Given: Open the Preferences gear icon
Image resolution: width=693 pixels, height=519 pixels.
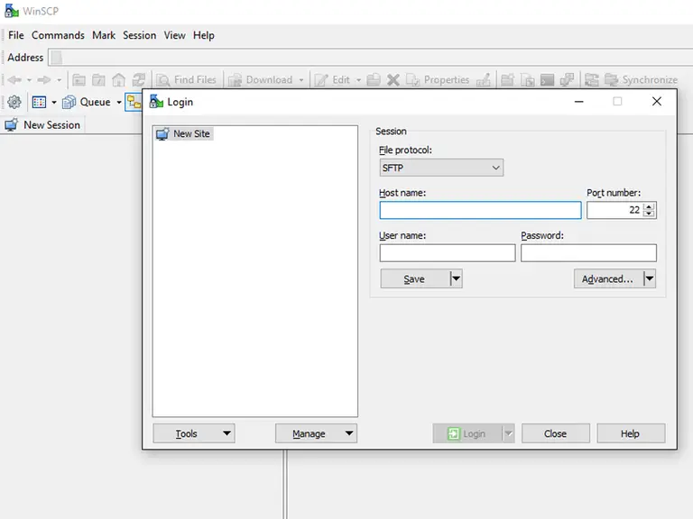Looking at the screenshot, I should pyautogui.click(x=14, y=102).
